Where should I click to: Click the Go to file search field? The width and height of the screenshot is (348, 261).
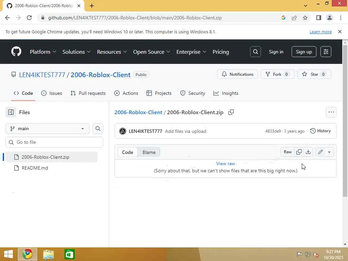(x=54, y=142)
